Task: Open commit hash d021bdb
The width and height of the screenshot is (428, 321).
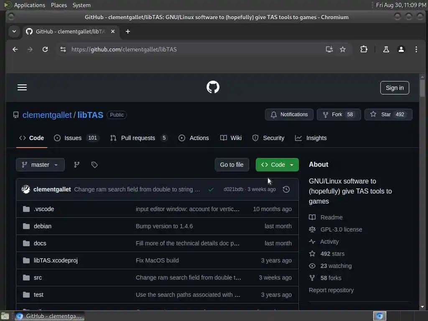Action: [233, 189]
